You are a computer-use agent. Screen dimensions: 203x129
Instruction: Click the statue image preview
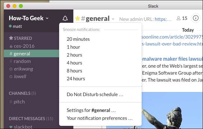(x=172, y=110)
